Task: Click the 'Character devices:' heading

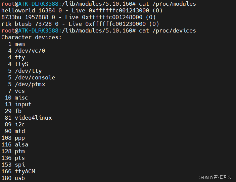Action: coord(32,37)
